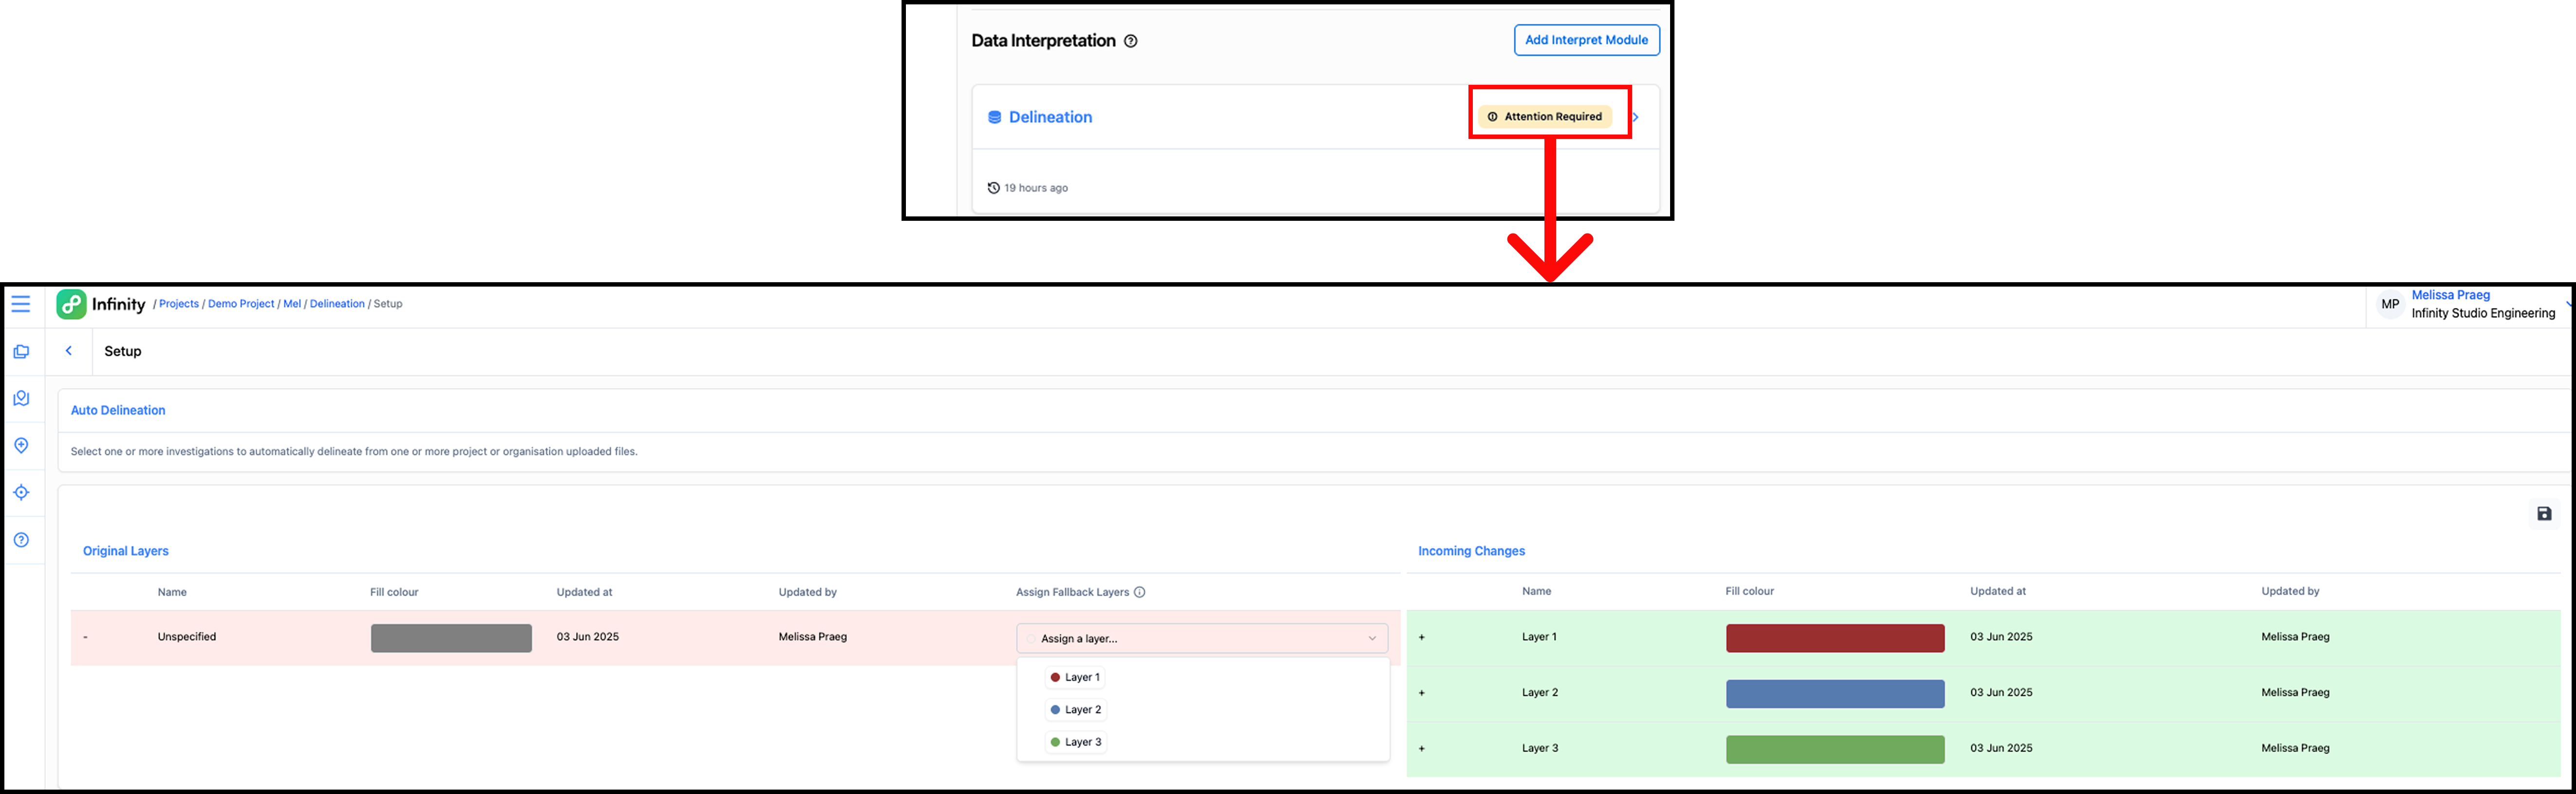Click the Infinity Studio Engineering organisation text
The image size is (2576, 794).
tap(2483, 313)
